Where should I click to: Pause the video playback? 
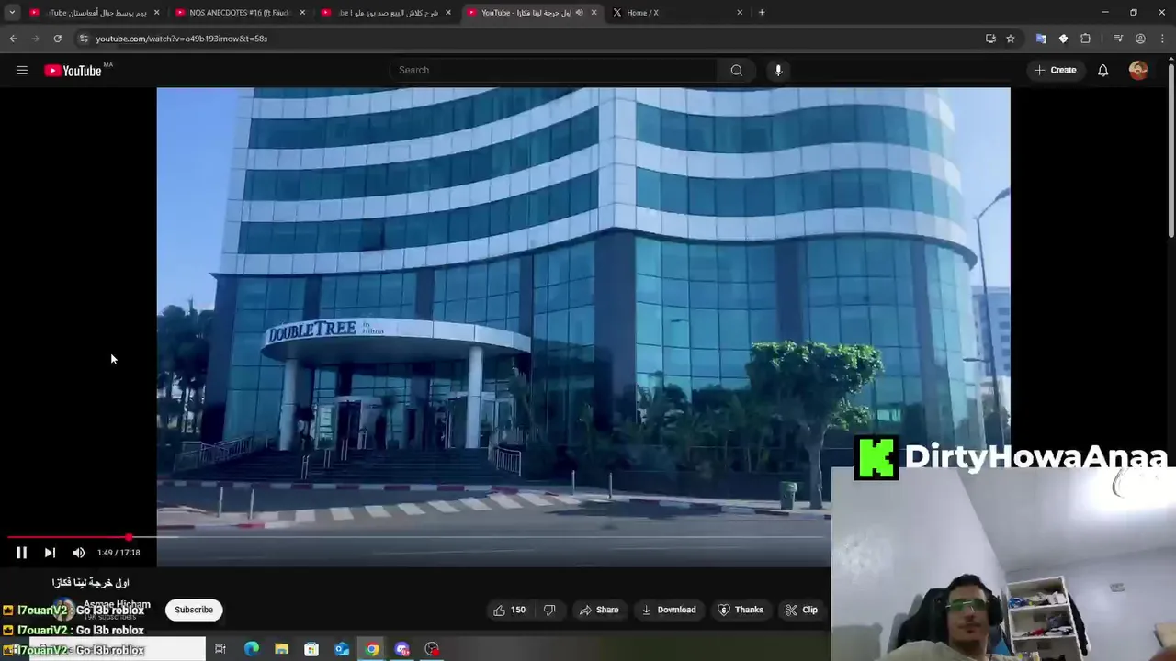point(21,553)
